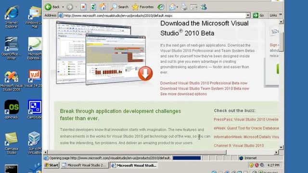Expand the Address bar dropdown arrow

(x=248, y=15)
